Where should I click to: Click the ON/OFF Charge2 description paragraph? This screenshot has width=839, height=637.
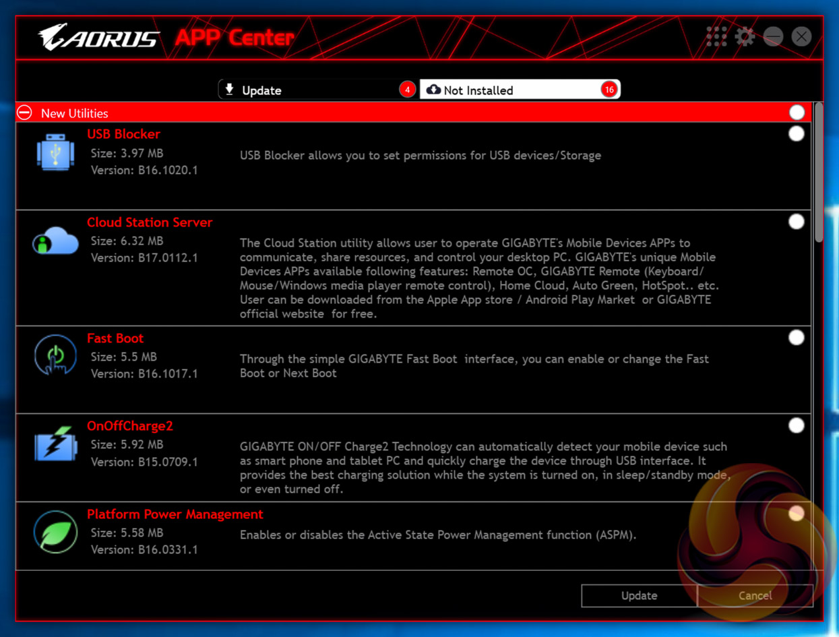pos(485,468)
